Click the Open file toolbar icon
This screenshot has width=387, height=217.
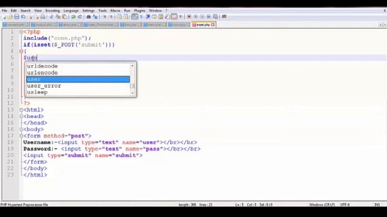[x=10, y=17]
